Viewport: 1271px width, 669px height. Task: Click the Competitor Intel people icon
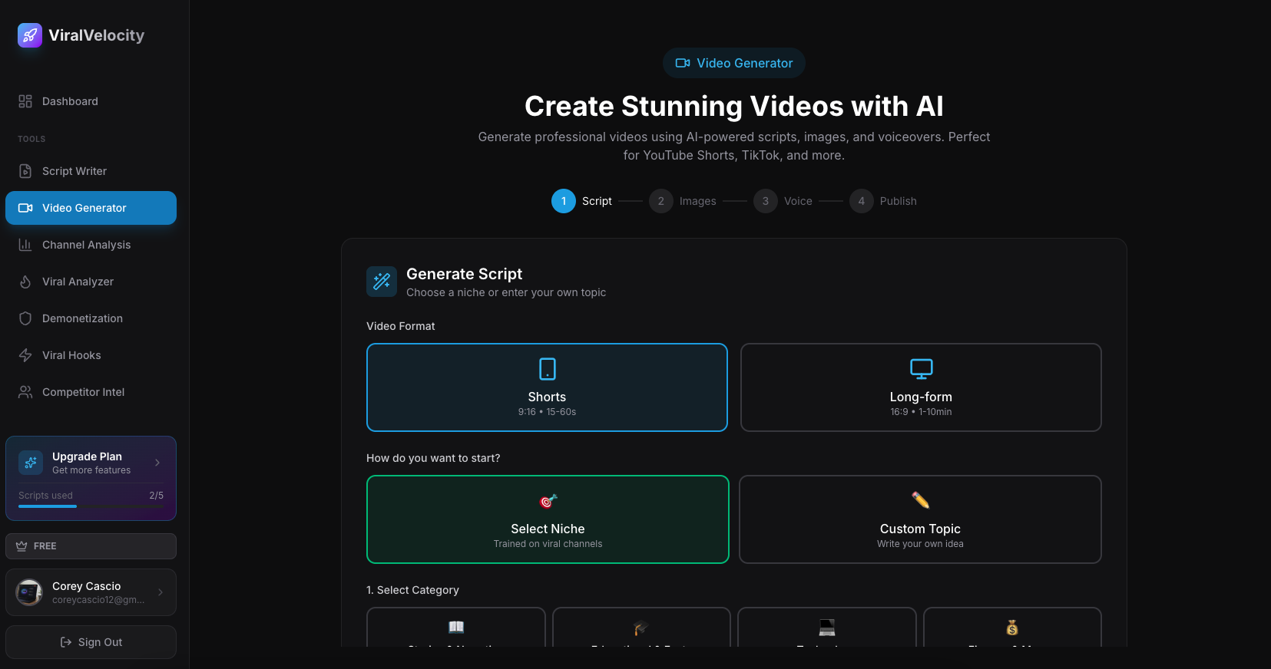click(x=25, y=392)
